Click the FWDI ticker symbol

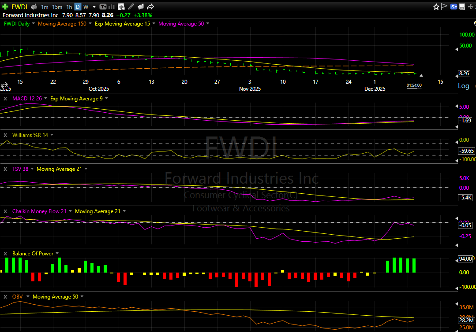19,7
